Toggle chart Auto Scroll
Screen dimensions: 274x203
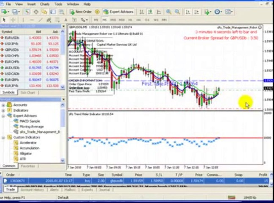[188, 12]
